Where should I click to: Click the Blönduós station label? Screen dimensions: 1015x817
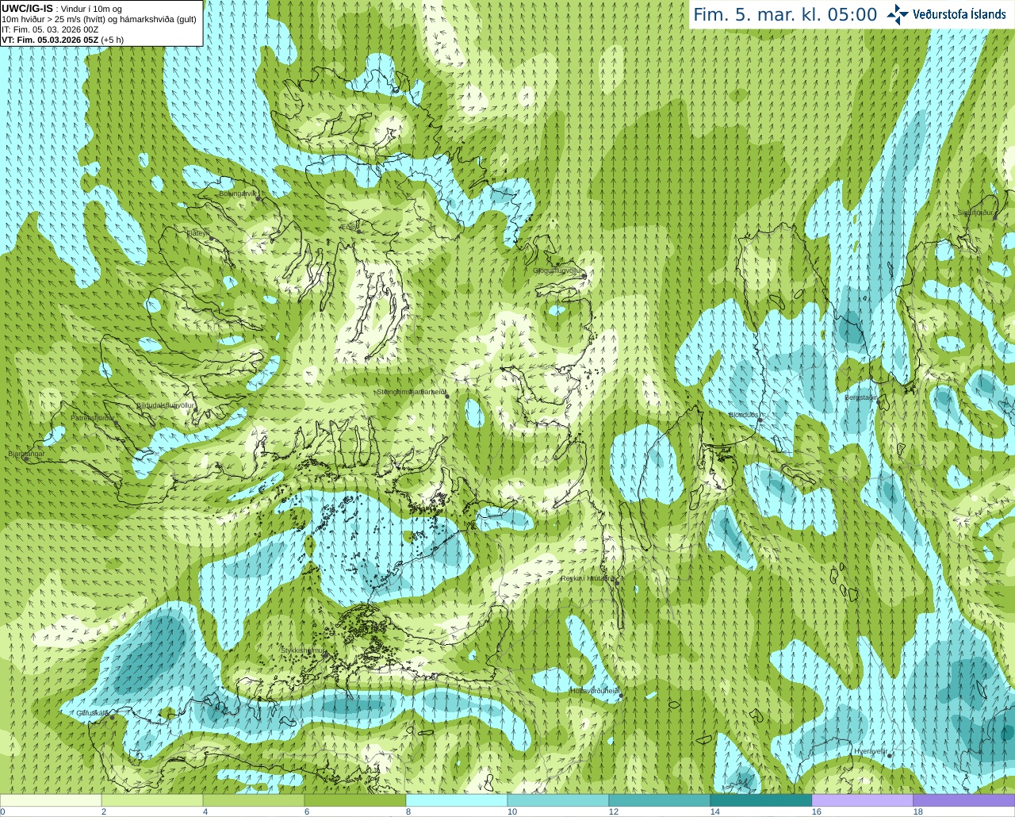(x=744, y=415)
